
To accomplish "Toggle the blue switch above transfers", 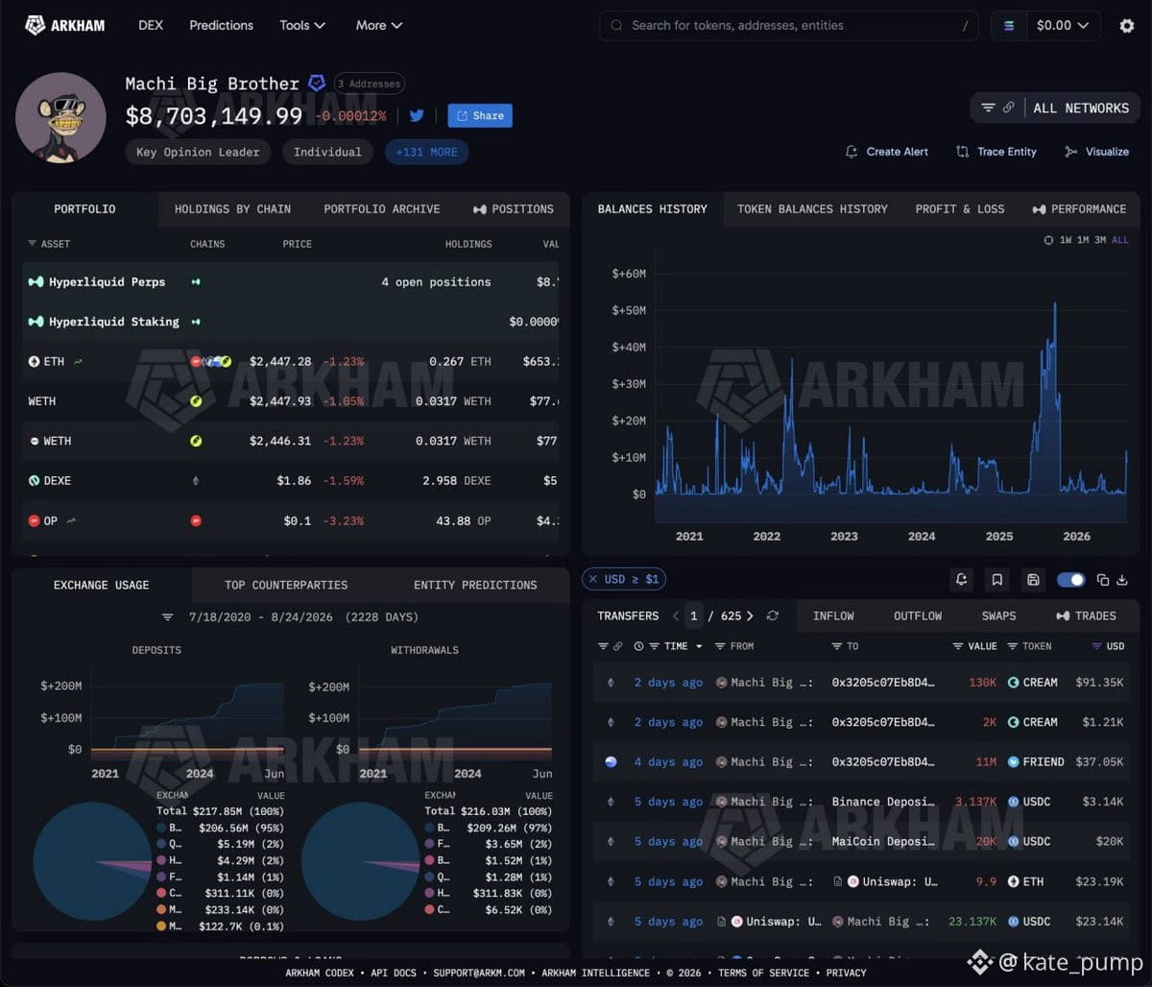I will (1070, 579).
